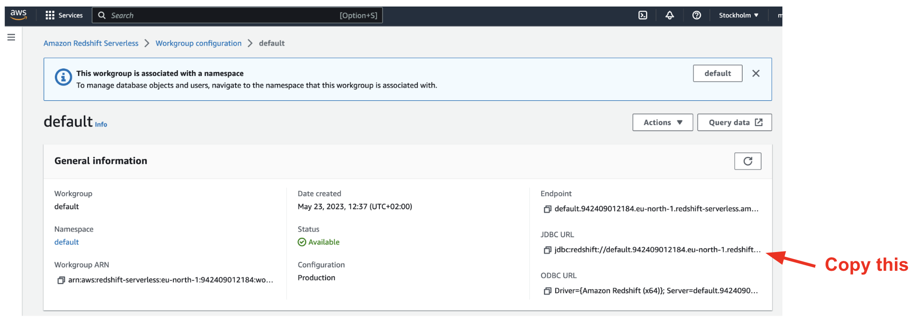Dismiss the namespace info banner
This screenshot has width=922, height=327.
756,74
